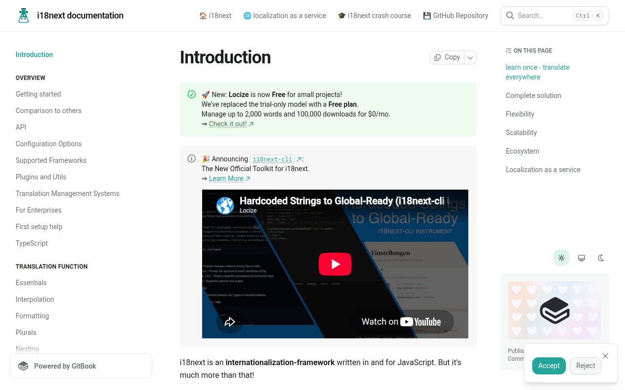Switch to light theme sun icon

(561, 258)
